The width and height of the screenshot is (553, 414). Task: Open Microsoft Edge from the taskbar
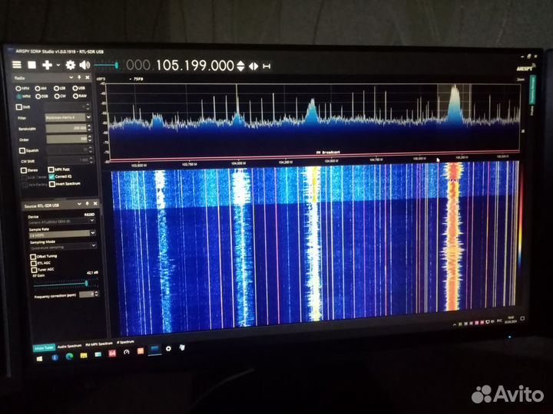click(x=69, y=356)
